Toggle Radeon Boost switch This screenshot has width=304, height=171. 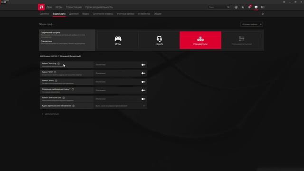143,82
